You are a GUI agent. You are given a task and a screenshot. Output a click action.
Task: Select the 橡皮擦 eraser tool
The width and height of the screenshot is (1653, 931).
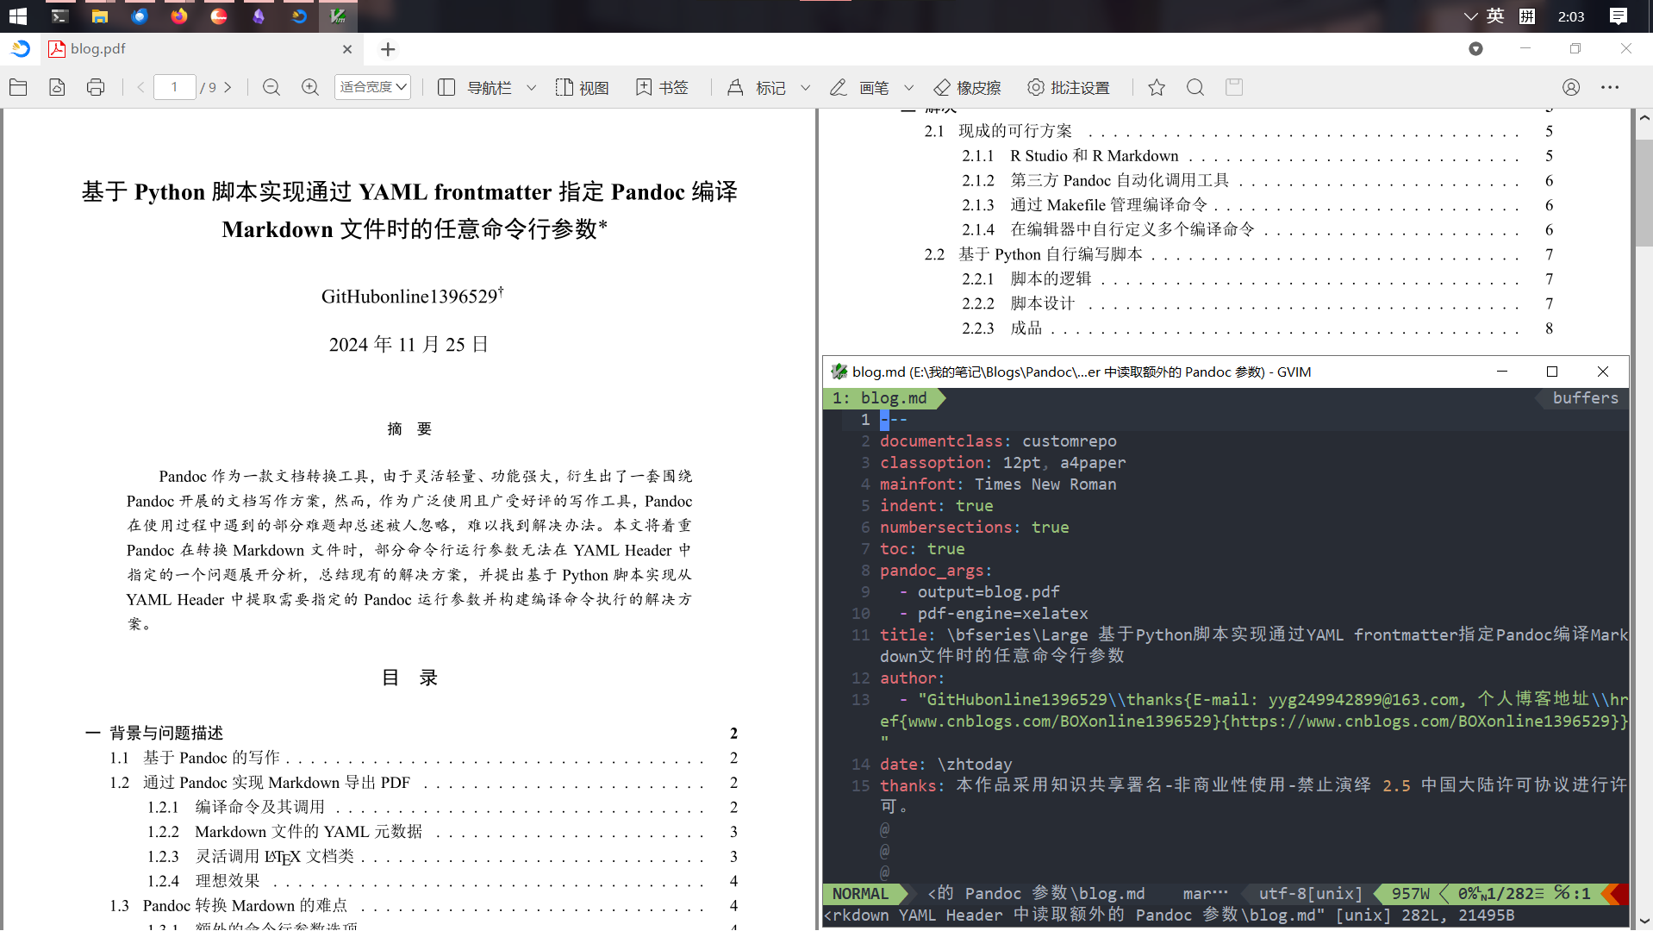[x=967, y=87]
